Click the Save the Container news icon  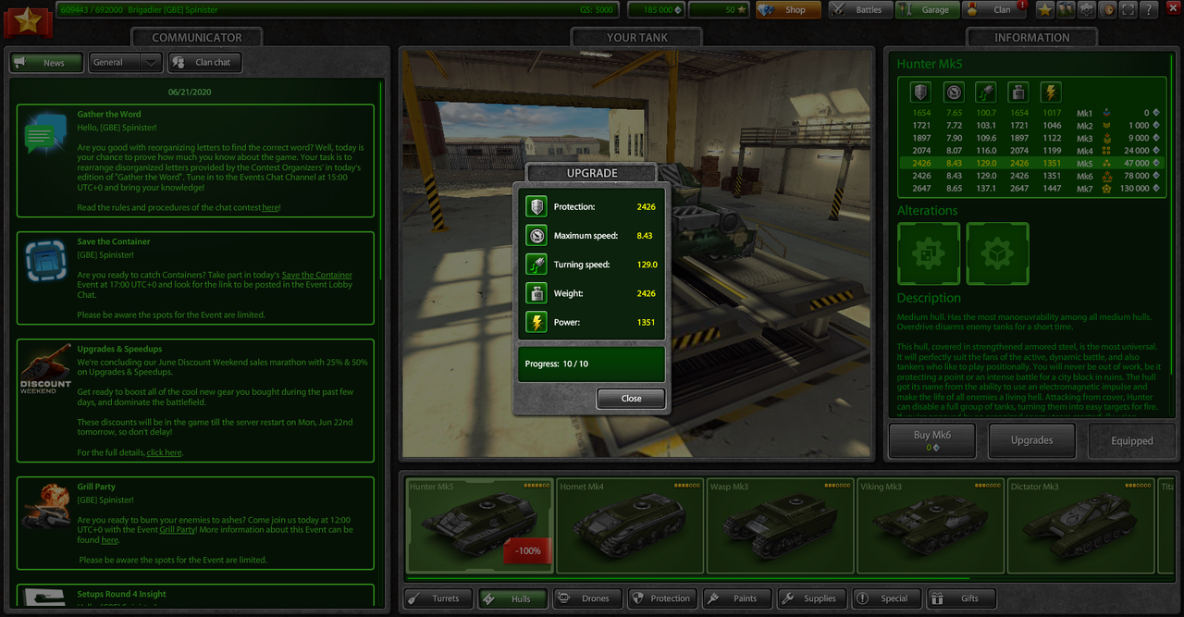point(45,260)
